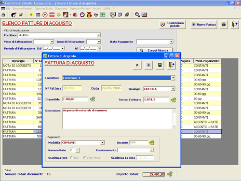Click the blue notepad toolbar icon

[120, 15]
